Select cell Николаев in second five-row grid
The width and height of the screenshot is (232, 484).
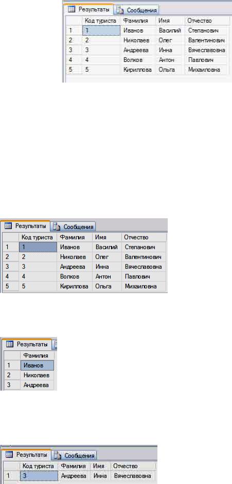[x=75, y=257]
